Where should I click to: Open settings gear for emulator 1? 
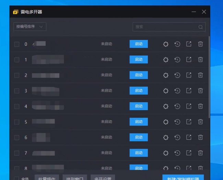[166, 60]
